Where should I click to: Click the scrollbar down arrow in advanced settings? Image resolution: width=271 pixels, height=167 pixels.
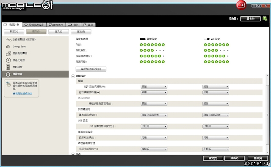267,153
